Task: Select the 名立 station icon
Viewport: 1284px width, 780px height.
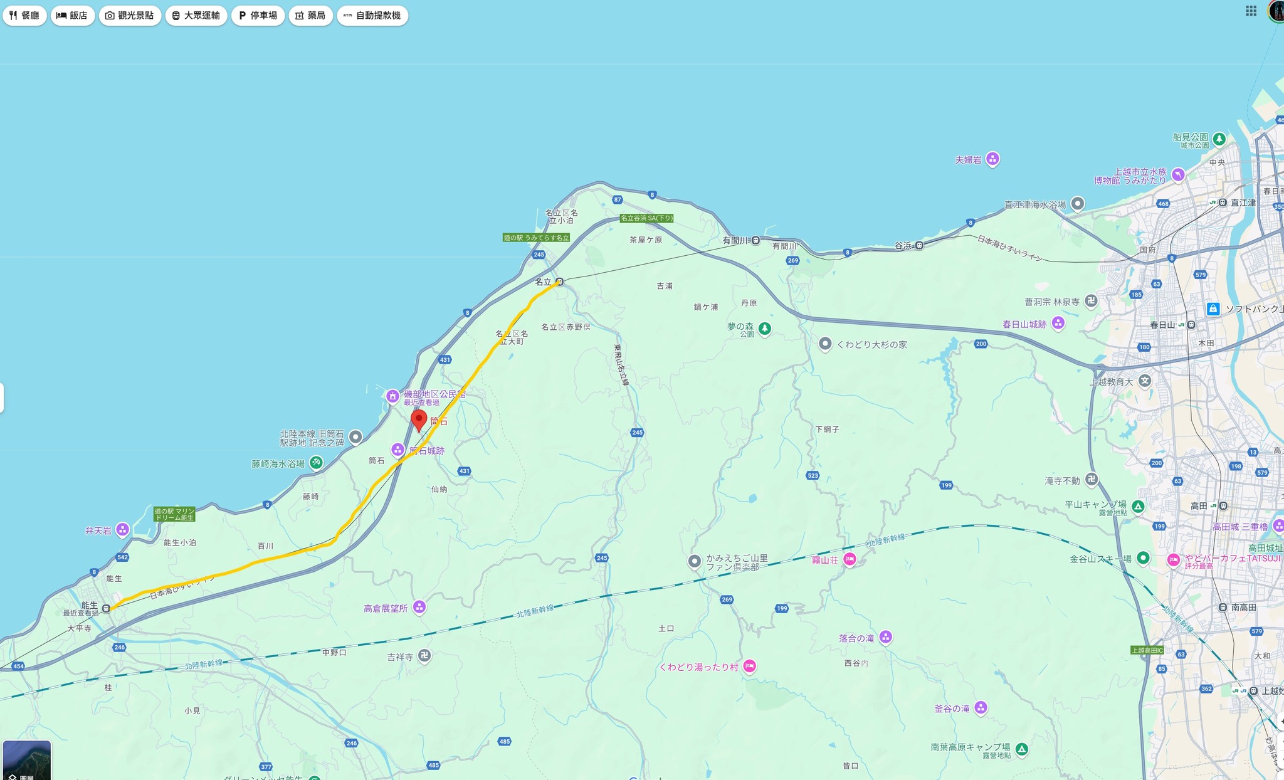Action: click(x=560, y=282)
